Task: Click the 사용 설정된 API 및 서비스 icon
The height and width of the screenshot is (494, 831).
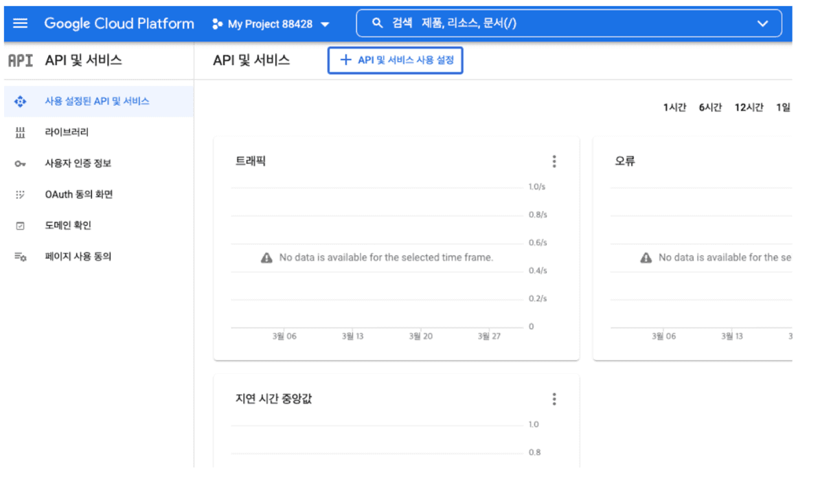Action: pos(20,102)
